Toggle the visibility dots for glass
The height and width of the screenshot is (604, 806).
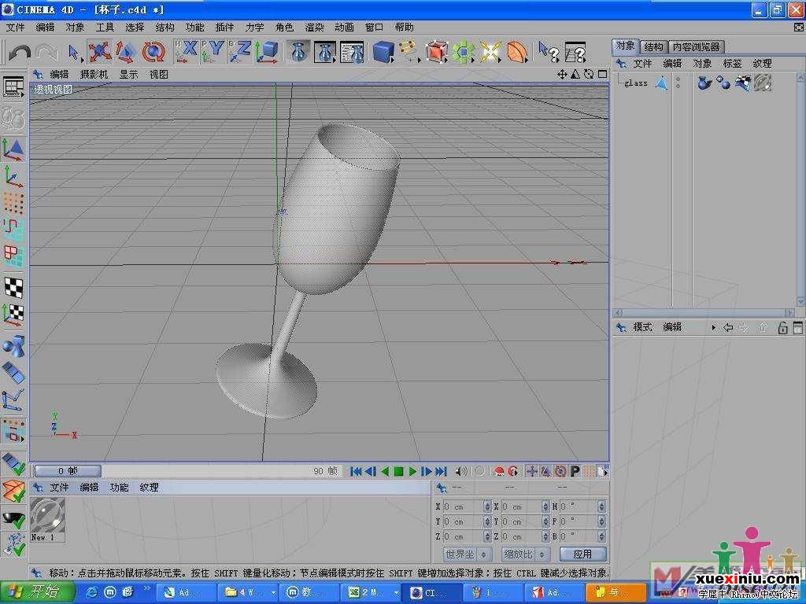coord(678,83)
